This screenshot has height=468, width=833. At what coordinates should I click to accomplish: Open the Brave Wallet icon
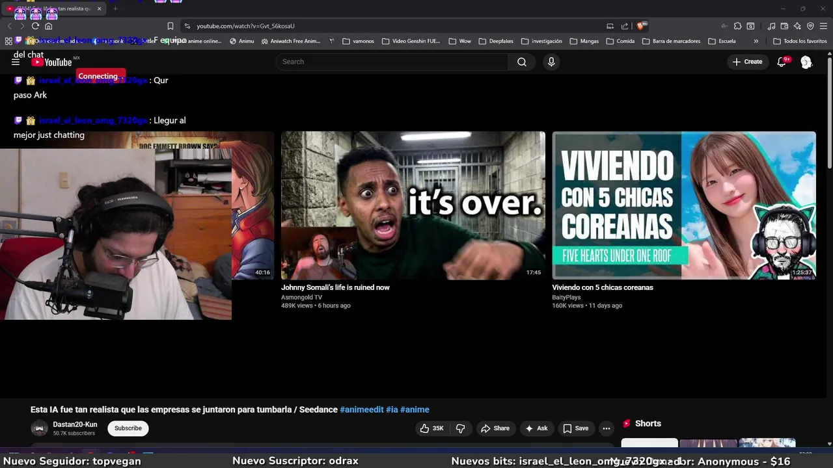click(x=784, y=26)
